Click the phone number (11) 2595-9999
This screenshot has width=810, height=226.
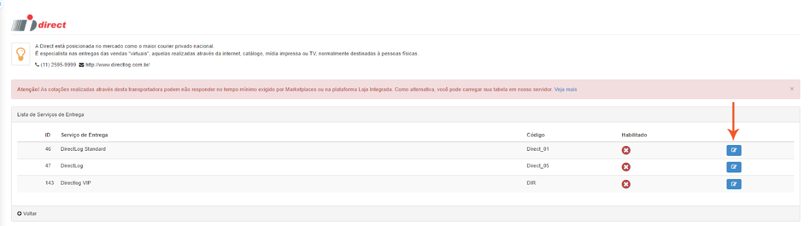(x=58, y=65)
